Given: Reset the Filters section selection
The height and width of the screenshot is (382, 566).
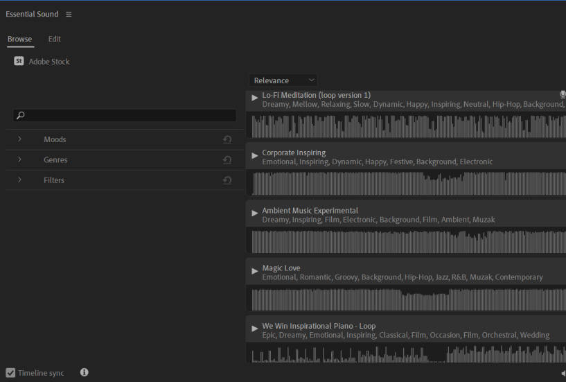Looking at the screenshot, I should [227, 180].
